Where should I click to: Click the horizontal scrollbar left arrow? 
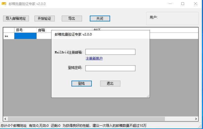[5, 119]
